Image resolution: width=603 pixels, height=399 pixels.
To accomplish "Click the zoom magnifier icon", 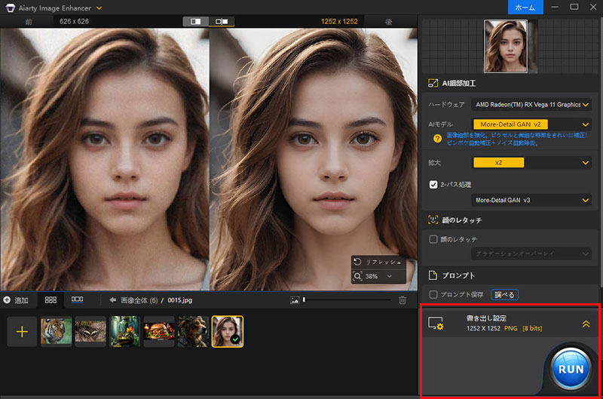I will point(357,276).
